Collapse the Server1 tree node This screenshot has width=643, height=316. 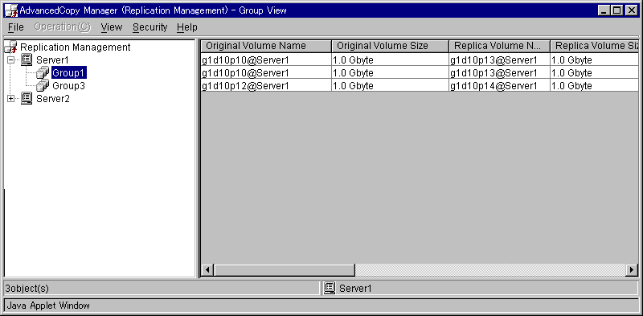[x=11, y=60]
